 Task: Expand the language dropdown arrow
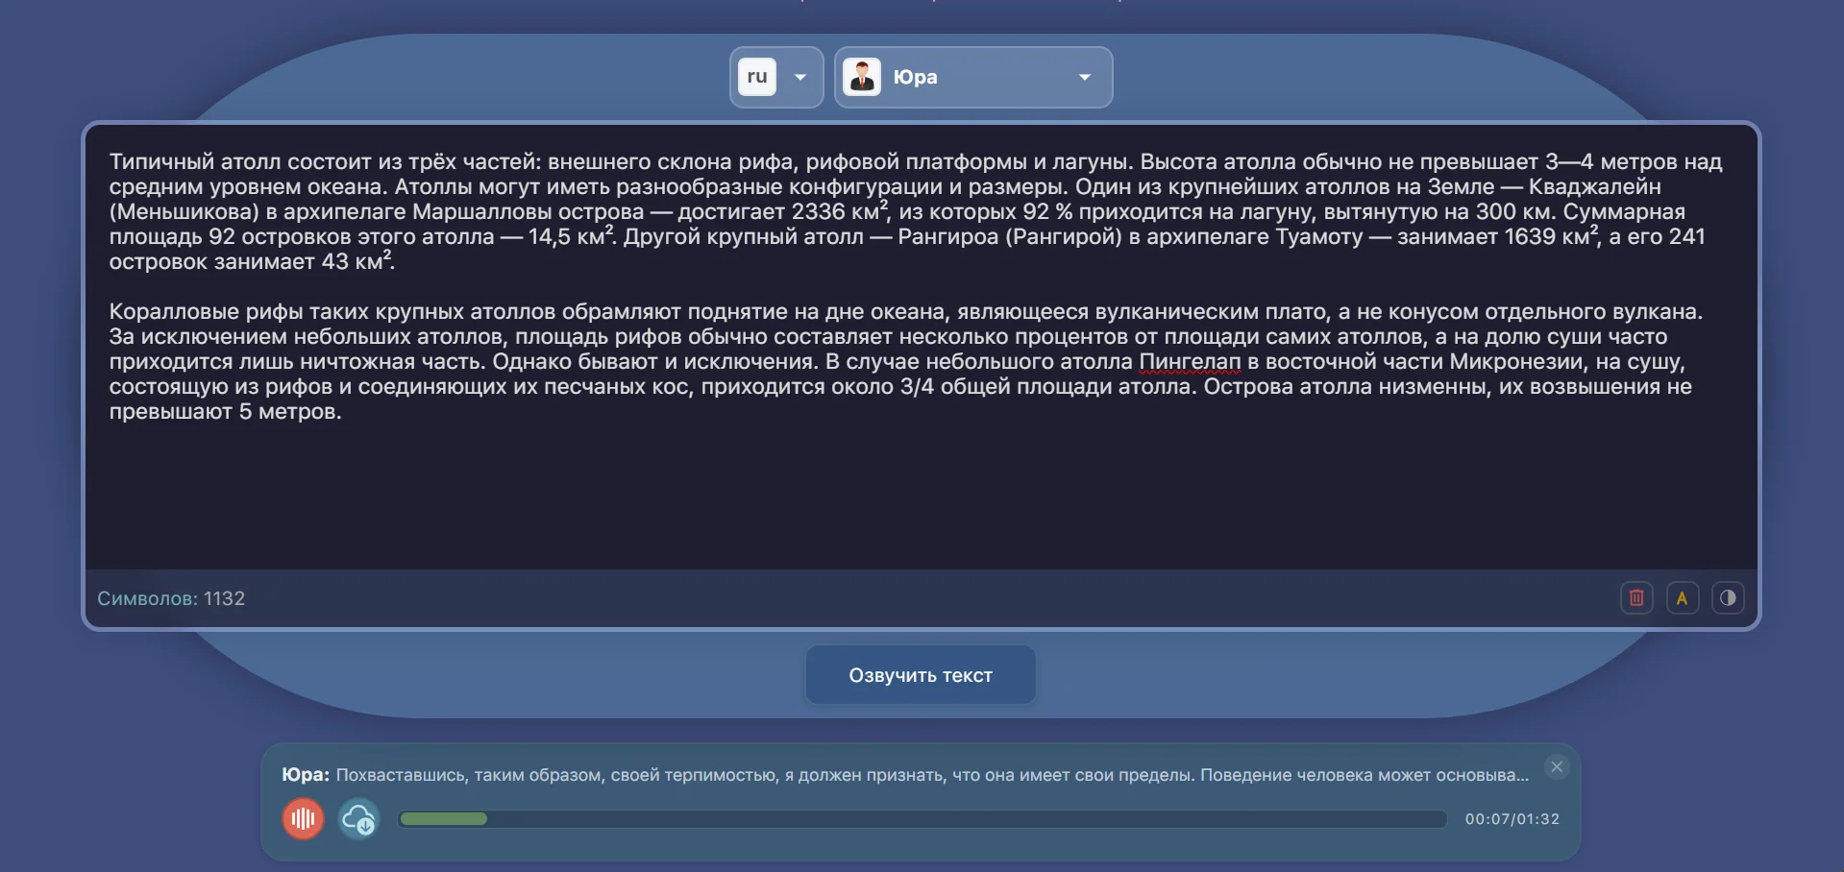point(800,77)
